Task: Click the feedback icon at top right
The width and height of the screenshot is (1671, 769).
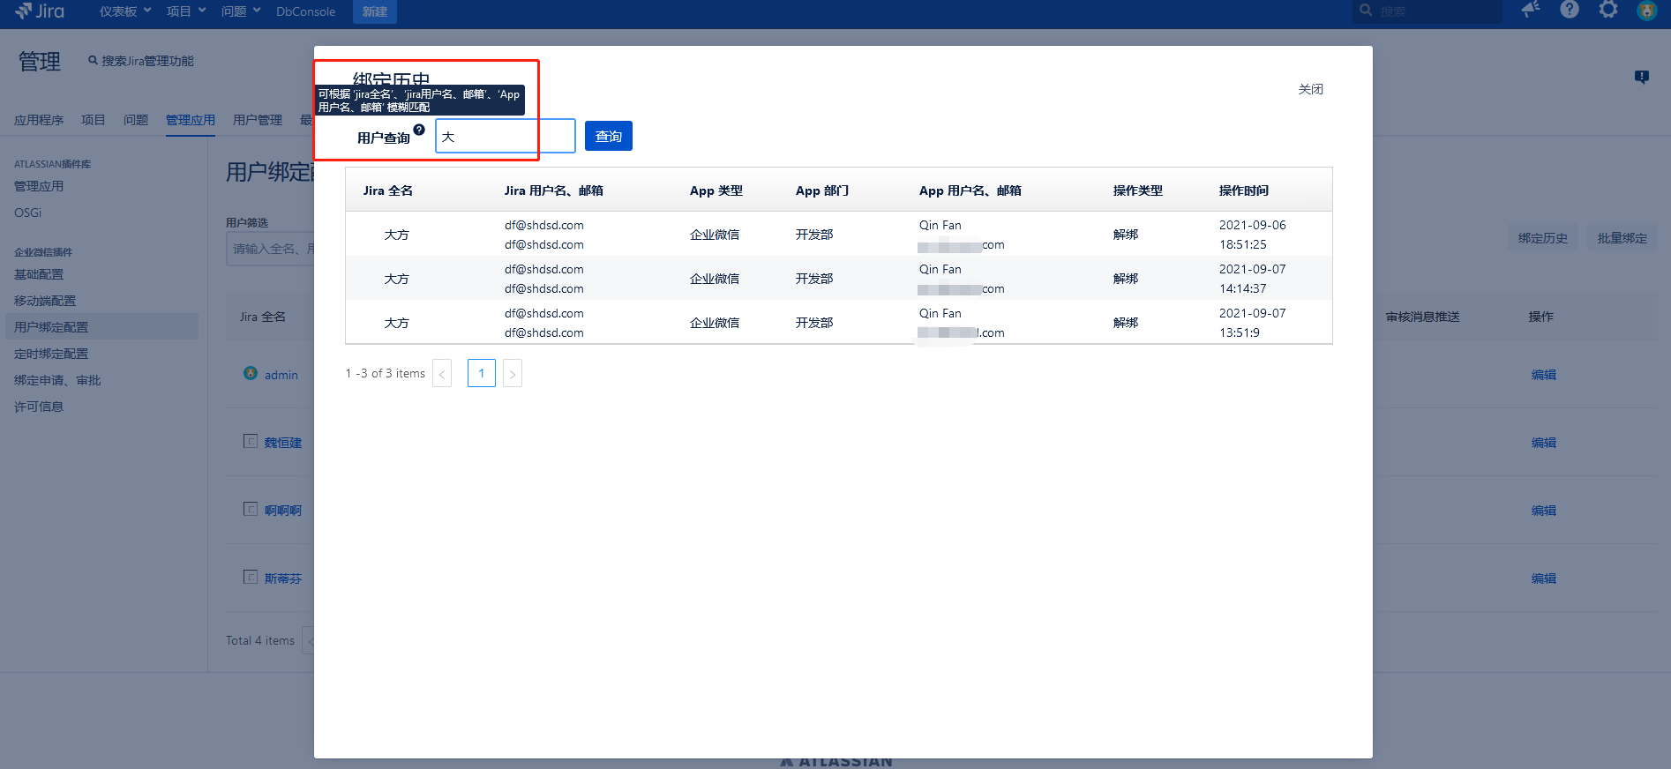Action: click(x=1641, y=77)
